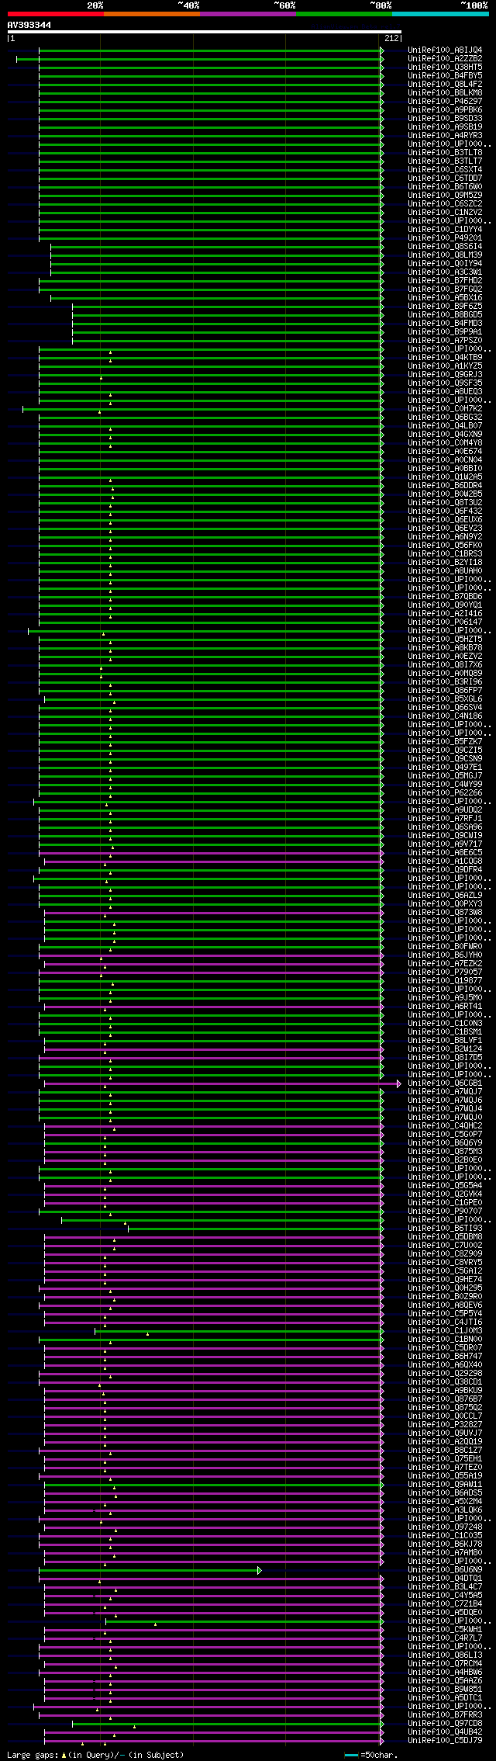Screen dimensions: 496x1761
Task: Select the UniRef100_Q19877 label
Action: 445,980
